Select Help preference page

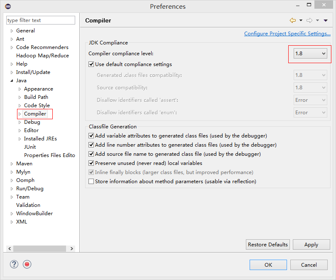click(x=22, y=64)
